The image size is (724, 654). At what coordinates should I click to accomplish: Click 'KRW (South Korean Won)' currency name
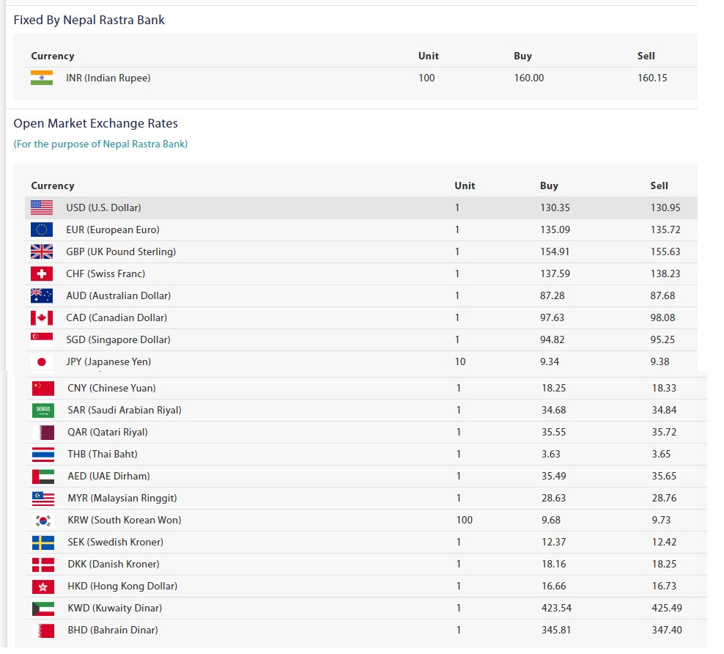point(125,521)
